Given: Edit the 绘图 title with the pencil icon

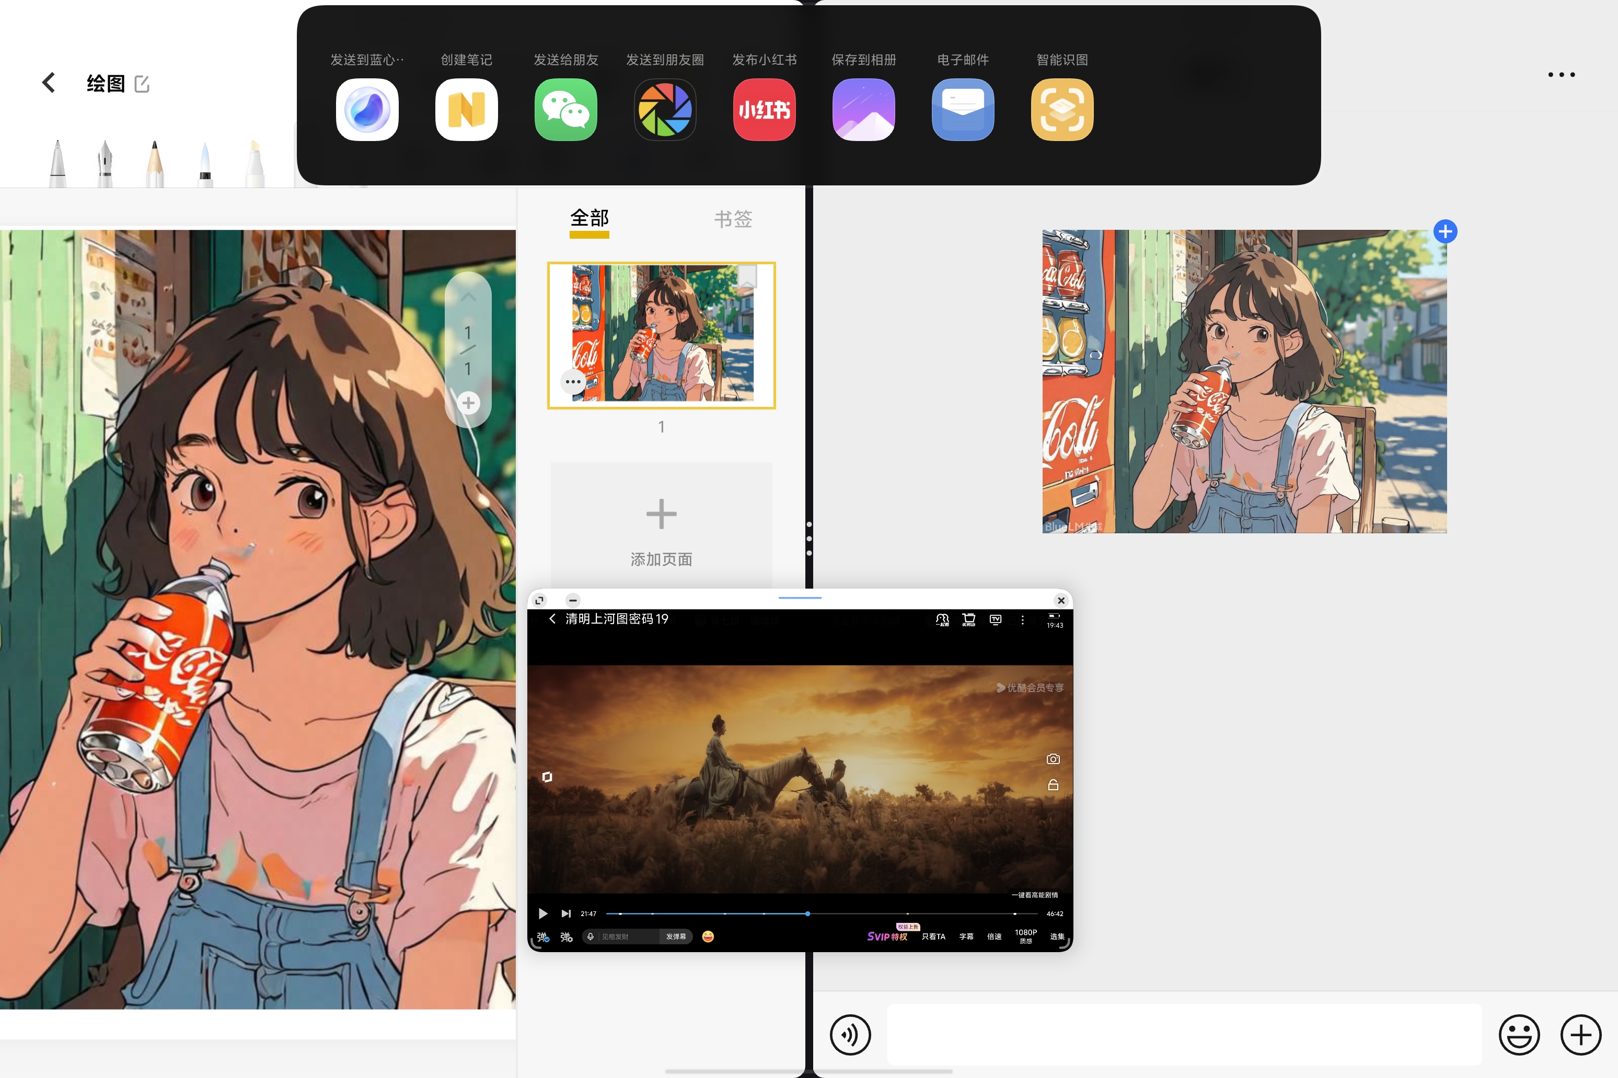Looking at the screenshot, I should pyautogui.click(x=142, y=84).
